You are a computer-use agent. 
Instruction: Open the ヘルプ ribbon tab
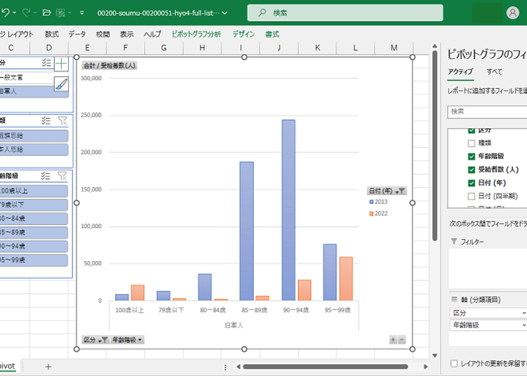click(x=152, y=34)
